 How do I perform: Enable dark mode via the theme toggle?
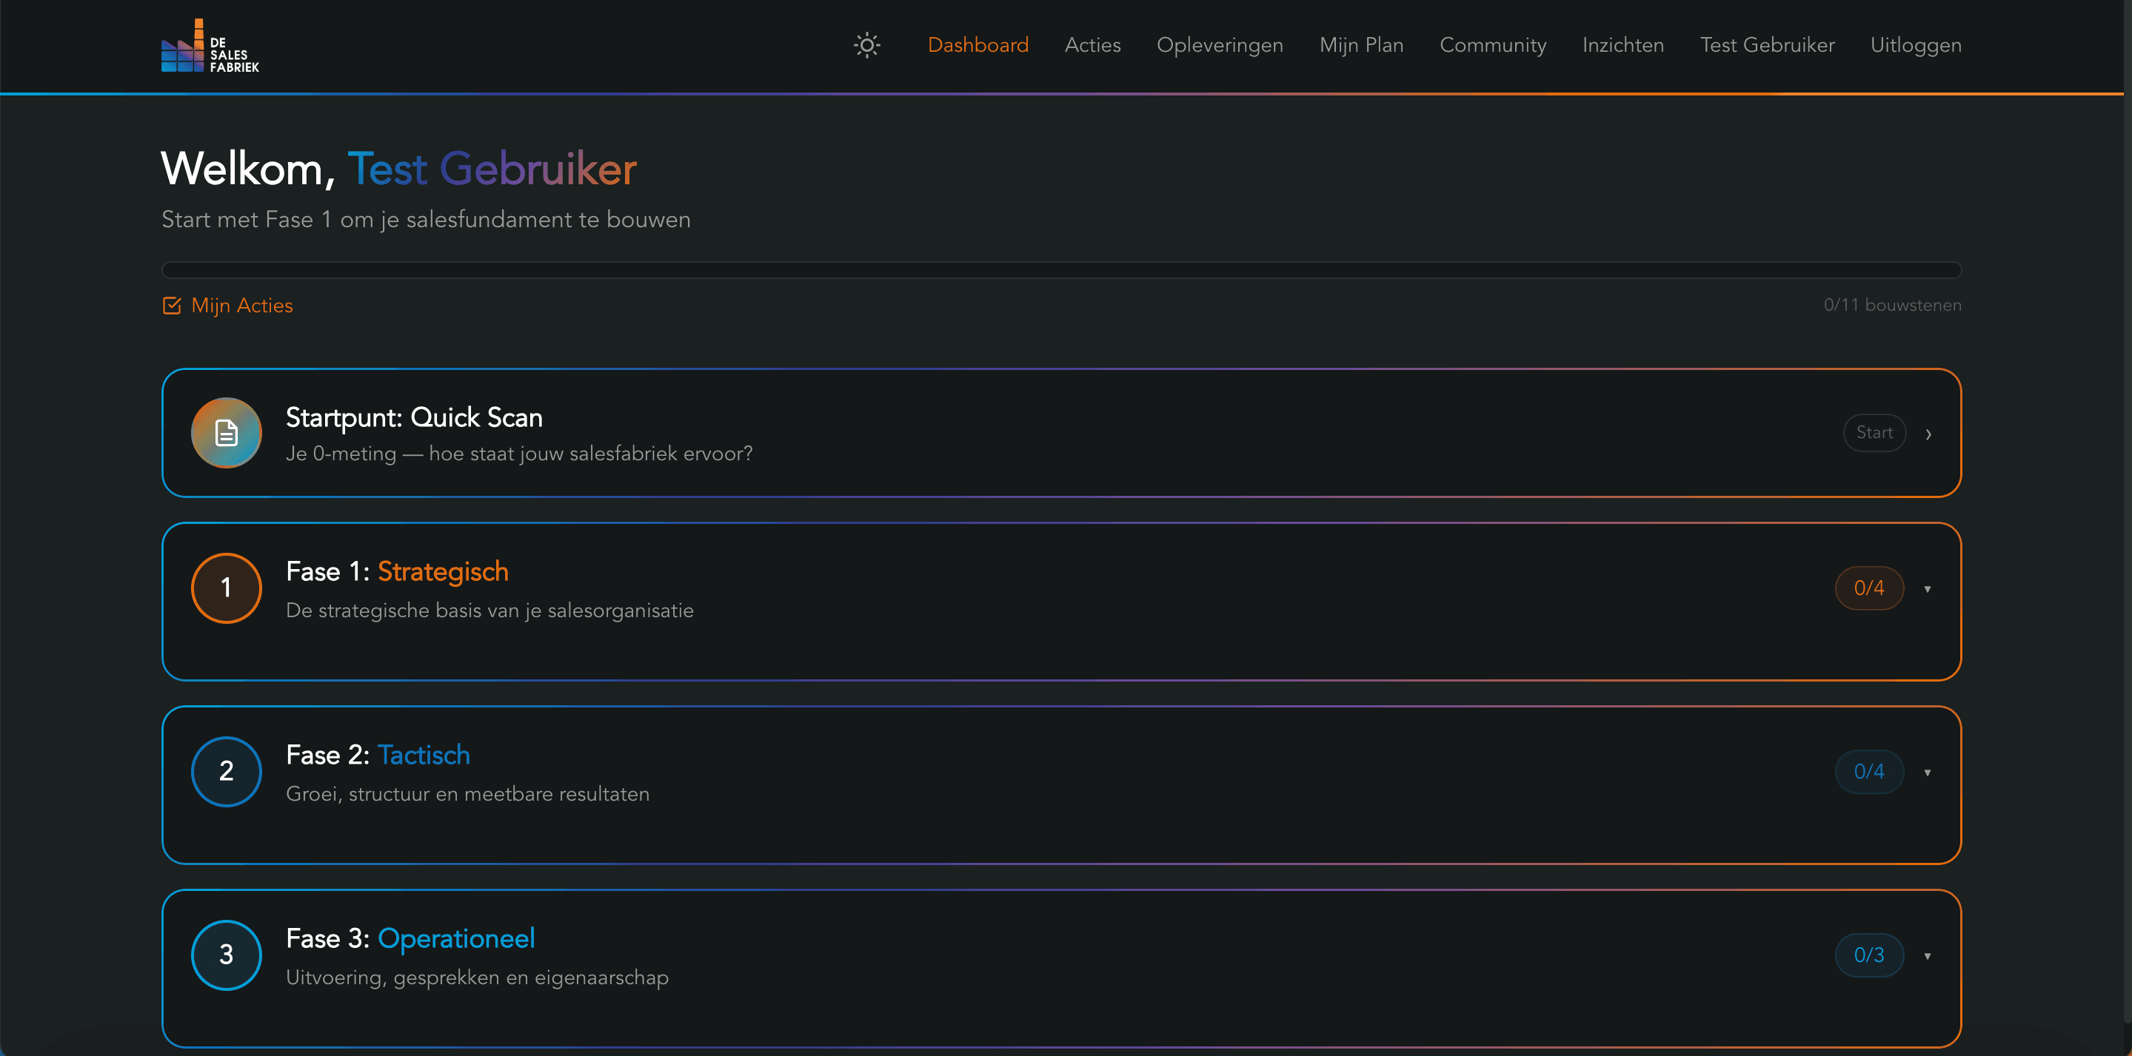point(866,44)
